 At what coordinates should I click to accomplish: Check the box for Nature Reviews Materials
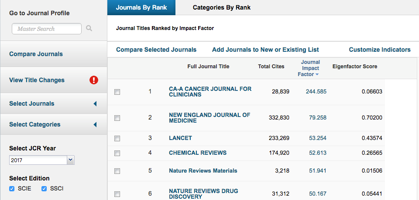tap(117, 171)
